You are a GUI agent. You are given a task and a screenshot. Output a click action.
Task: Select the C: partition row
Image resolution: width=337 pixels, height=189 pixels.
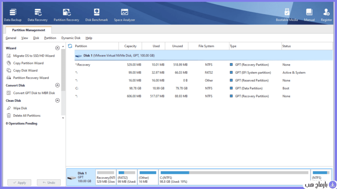click(203, 88)
